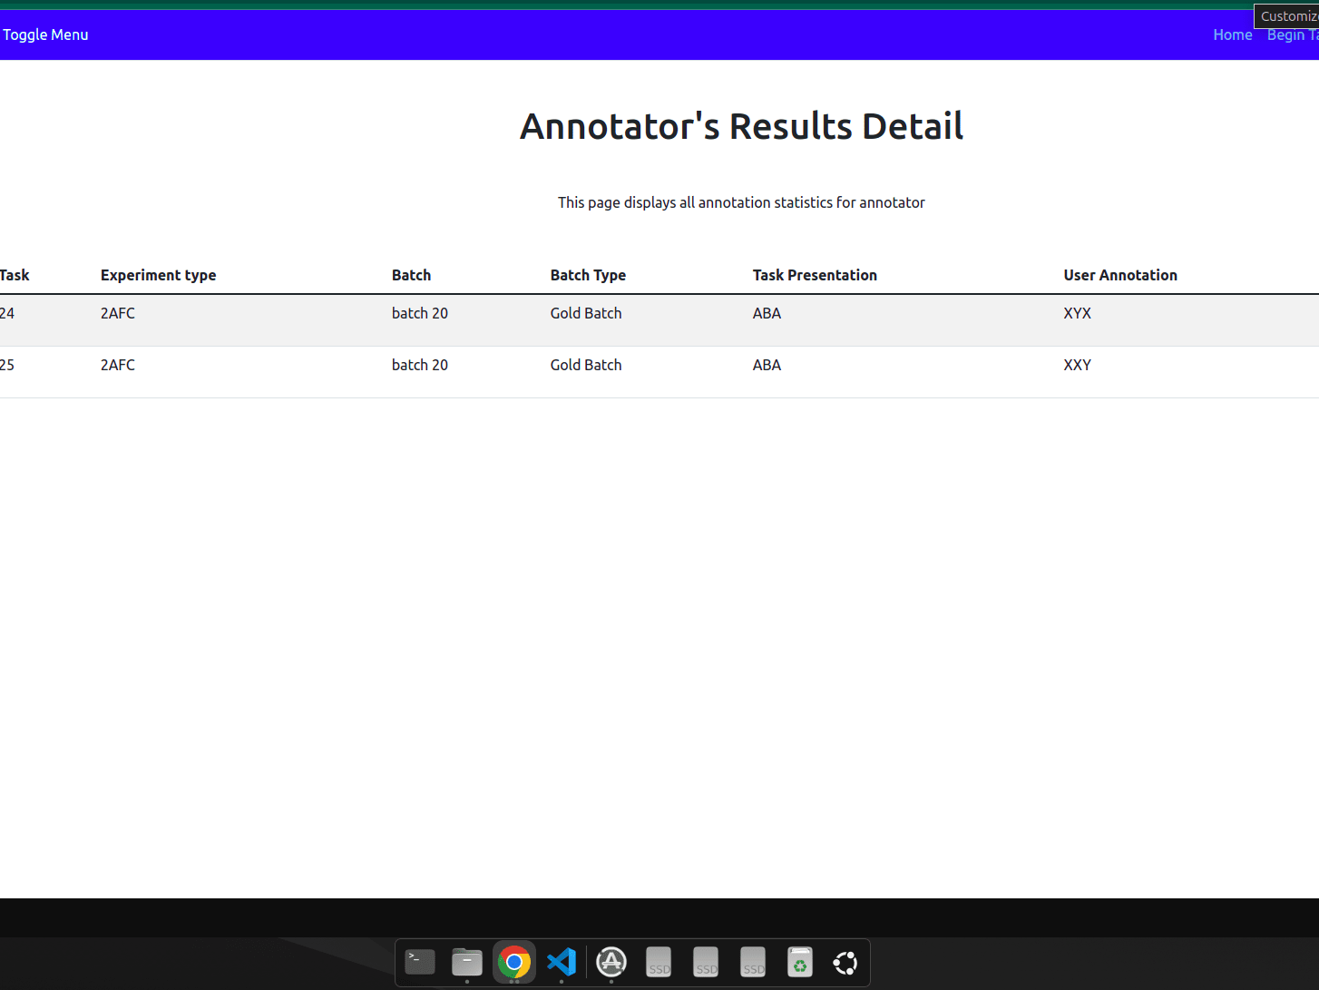Viewport: 1319px width, 990px height.
Task: Select the Task column header
Action: (x=15, y=275)
